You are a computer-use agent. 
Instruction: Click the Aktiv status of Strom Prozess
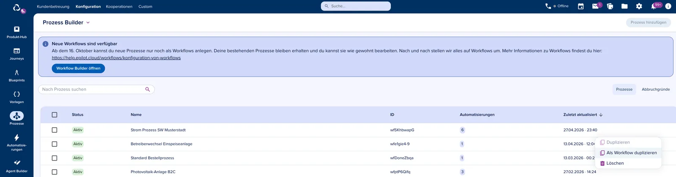[78, 130]
